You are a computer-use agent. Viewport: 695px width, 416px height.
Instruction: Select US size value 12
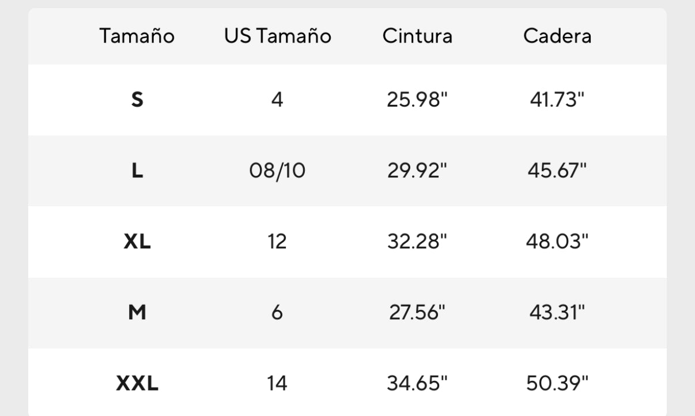(x=277, y=242)
